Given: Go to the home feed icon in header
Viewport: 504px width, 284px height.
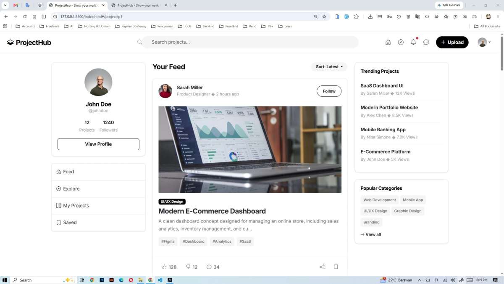Looking at the screenshot, I should tap(388, 42).
